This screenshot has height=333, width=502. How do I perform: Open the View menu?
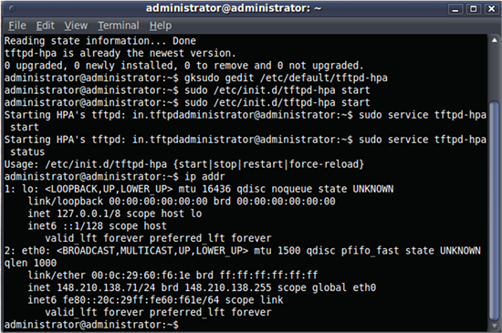tap(76, 26)
